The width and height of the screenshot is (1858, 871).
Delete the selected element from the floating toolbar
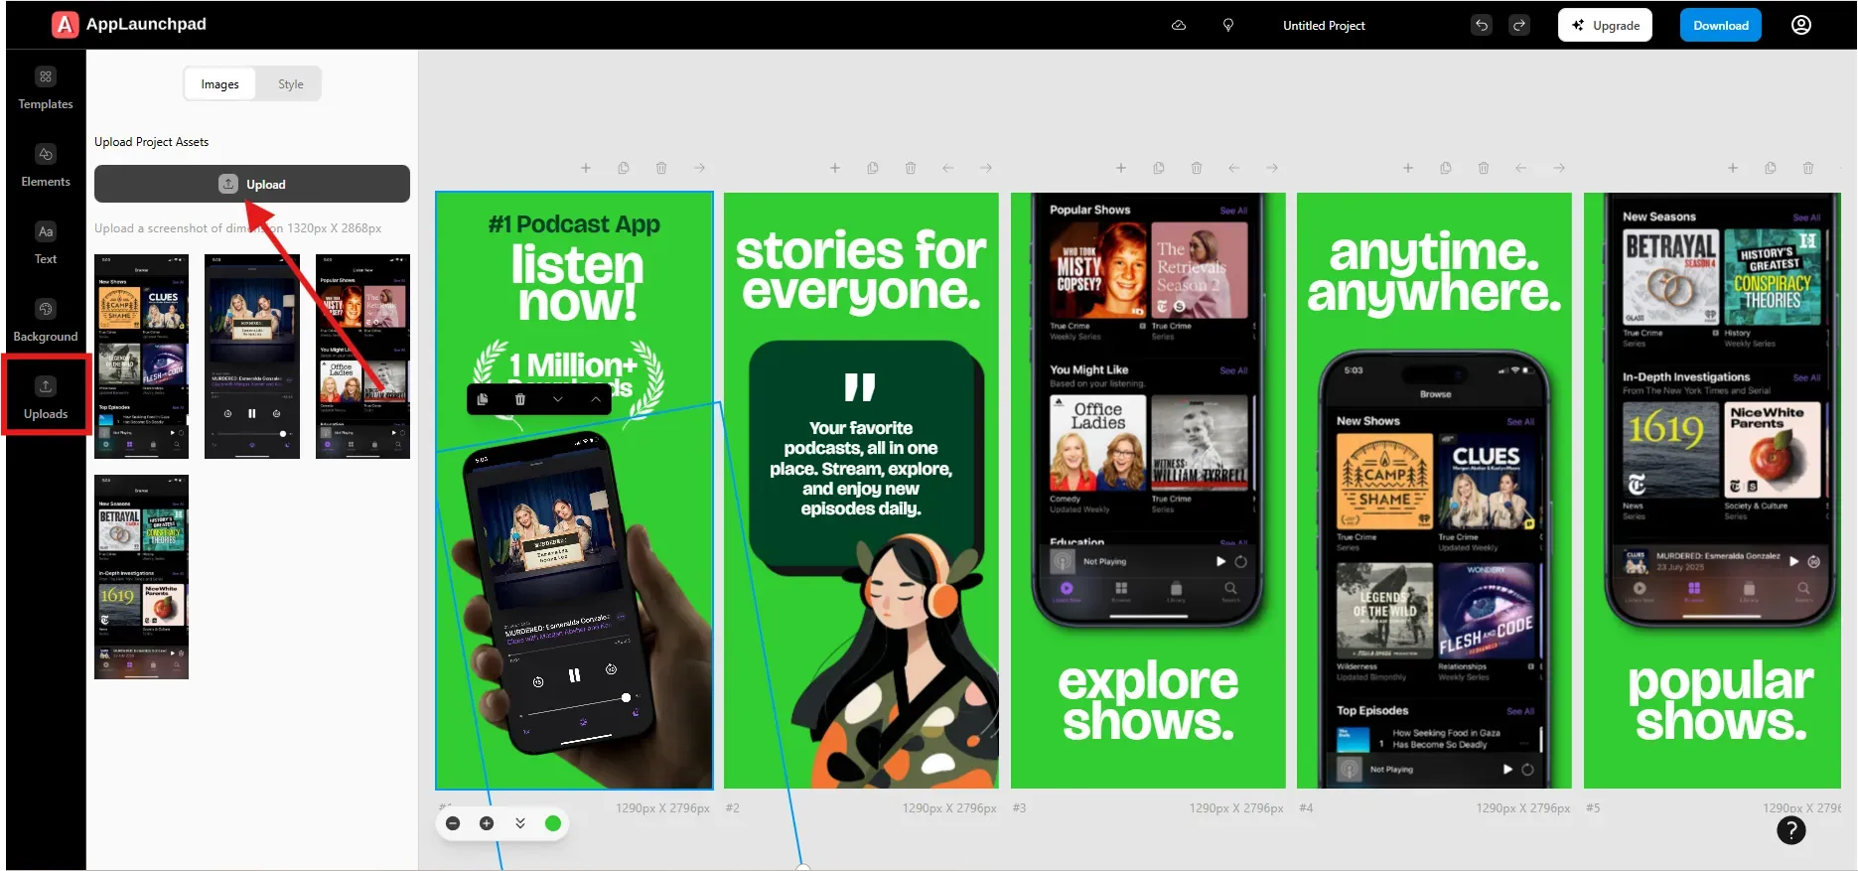(x=520, y=399)
